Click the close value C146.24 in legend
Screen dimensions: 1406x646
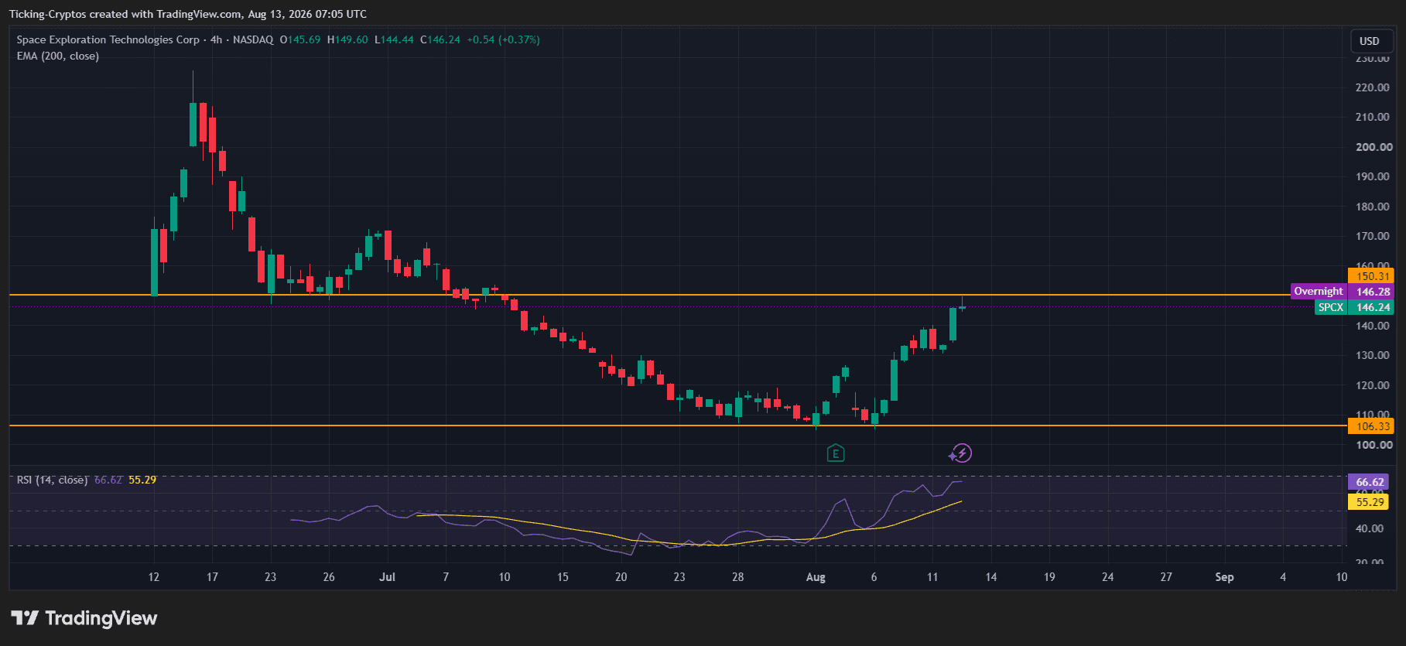(440, 39)
